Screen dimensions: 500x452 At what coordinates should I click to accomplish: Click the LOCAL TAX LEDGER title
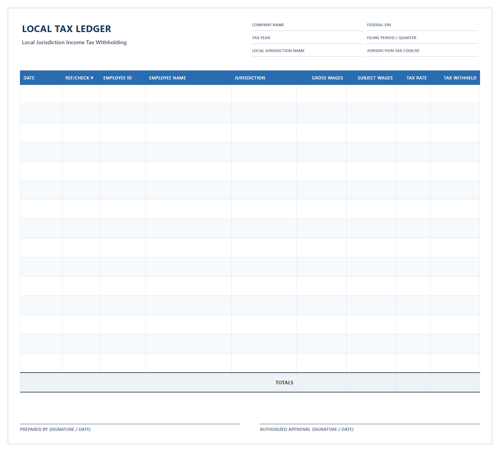(67, 29)
